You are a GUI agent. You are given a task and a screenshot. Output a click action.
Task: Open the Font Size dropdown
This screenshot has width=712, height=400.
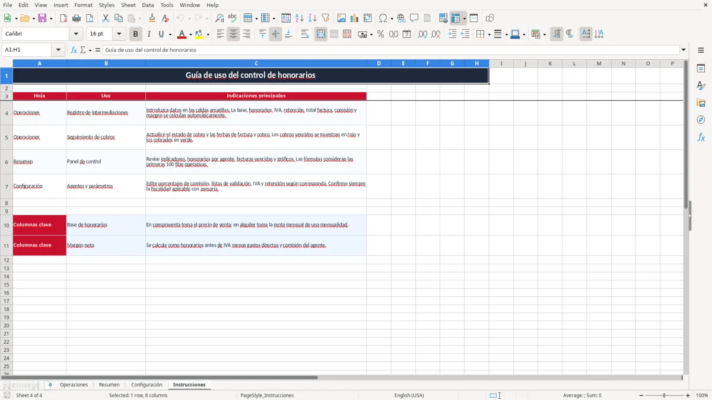tap(119, 34)
